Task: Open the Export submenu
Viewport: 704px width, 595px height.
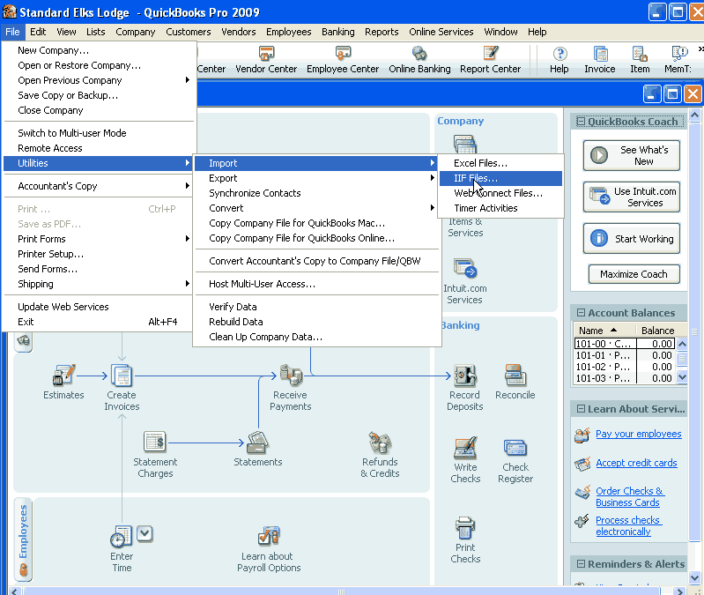Action: (x=223, y=178)
